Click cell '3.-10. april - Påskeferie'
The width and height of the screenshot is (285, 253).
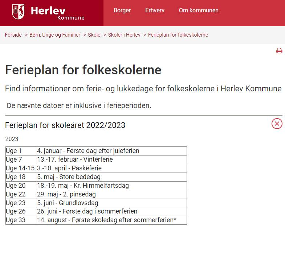tap(112, 169)
